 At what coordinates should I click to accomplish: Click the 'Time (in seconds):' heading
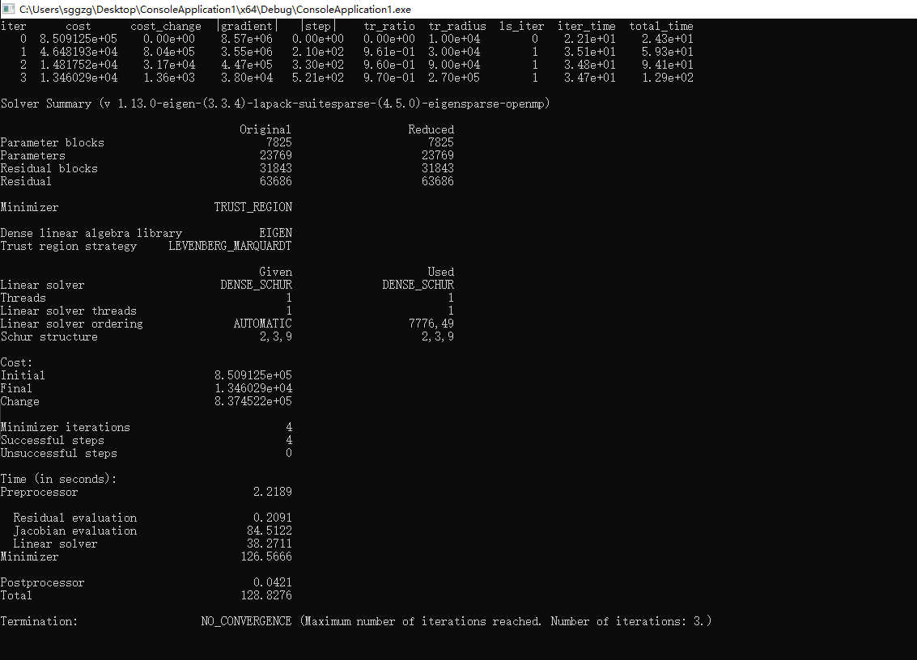[x=58, y=479]
